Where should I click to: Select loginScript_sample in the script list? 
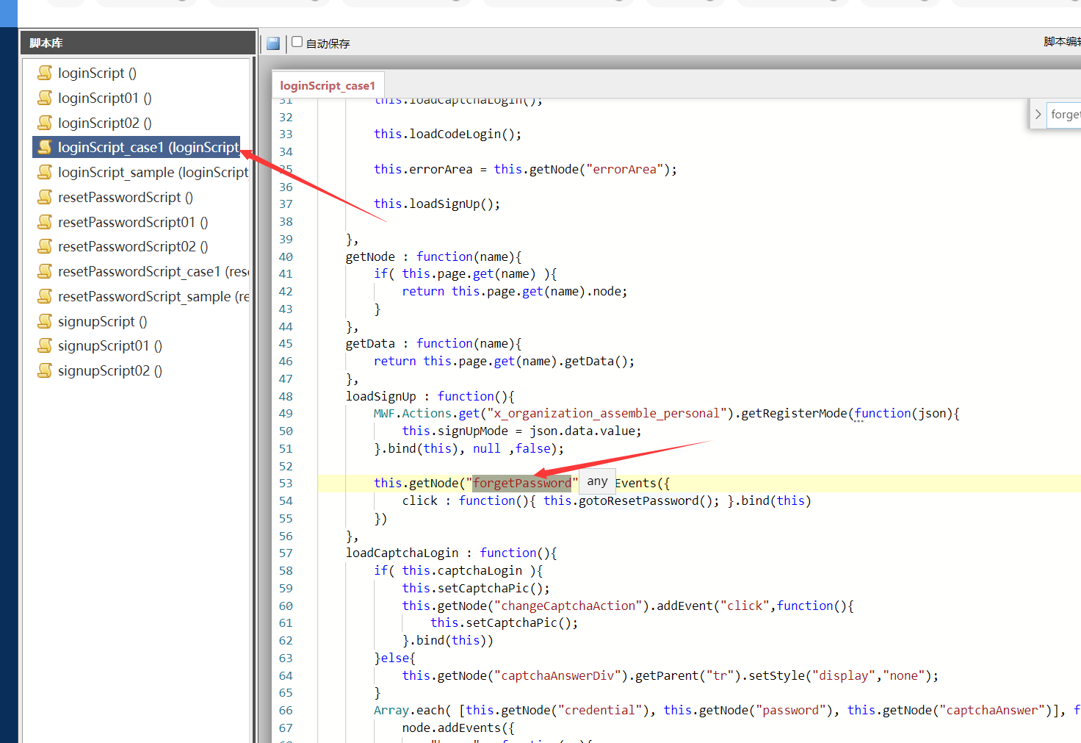point(153,172)
